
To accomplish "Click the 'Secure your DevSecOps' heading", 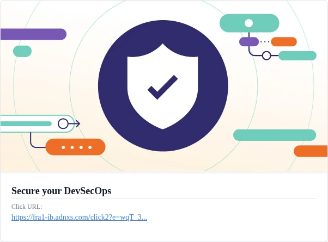I will coord(61,191).
